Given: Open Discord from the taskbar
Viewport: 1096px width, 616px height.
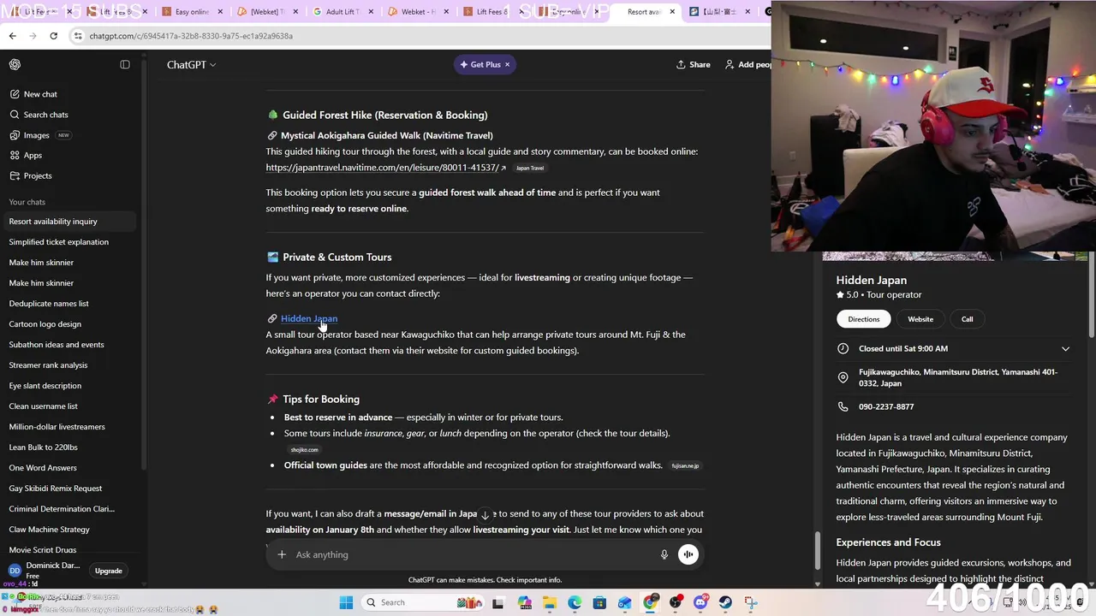Looking at the screenshot, I should click(700, 602).
